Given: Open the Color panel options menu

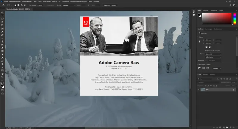Looking at the screenshot, I should tap(237, 10).
